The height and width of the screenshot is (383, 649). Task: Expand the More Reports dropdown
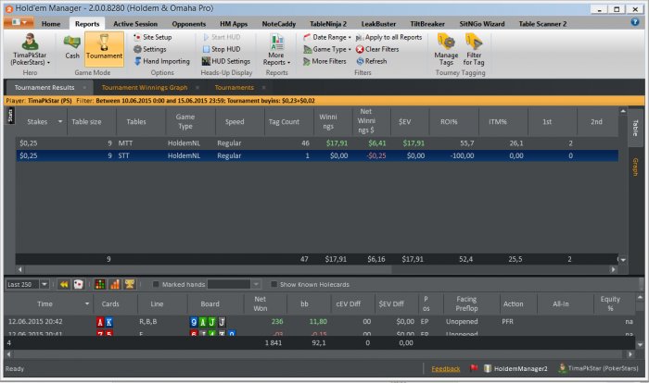[x=276, y=50]
